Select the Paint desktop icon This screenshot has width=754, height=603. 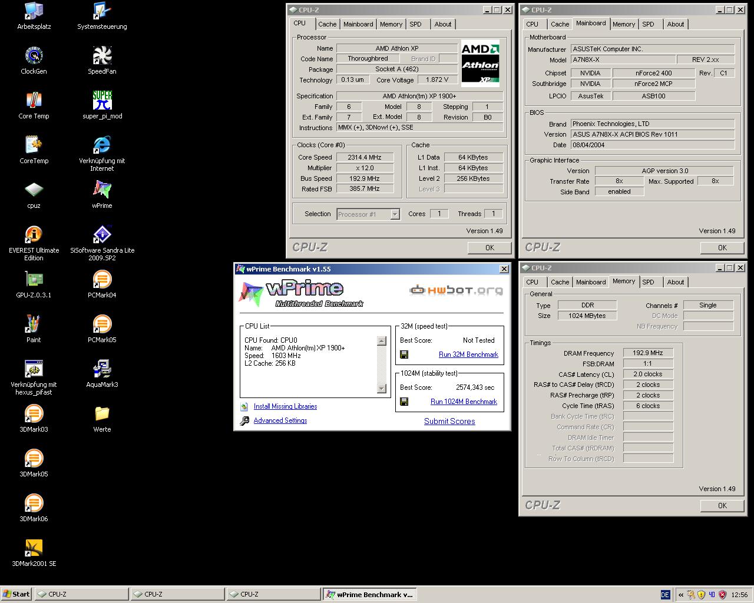click(x=34, y=324)
